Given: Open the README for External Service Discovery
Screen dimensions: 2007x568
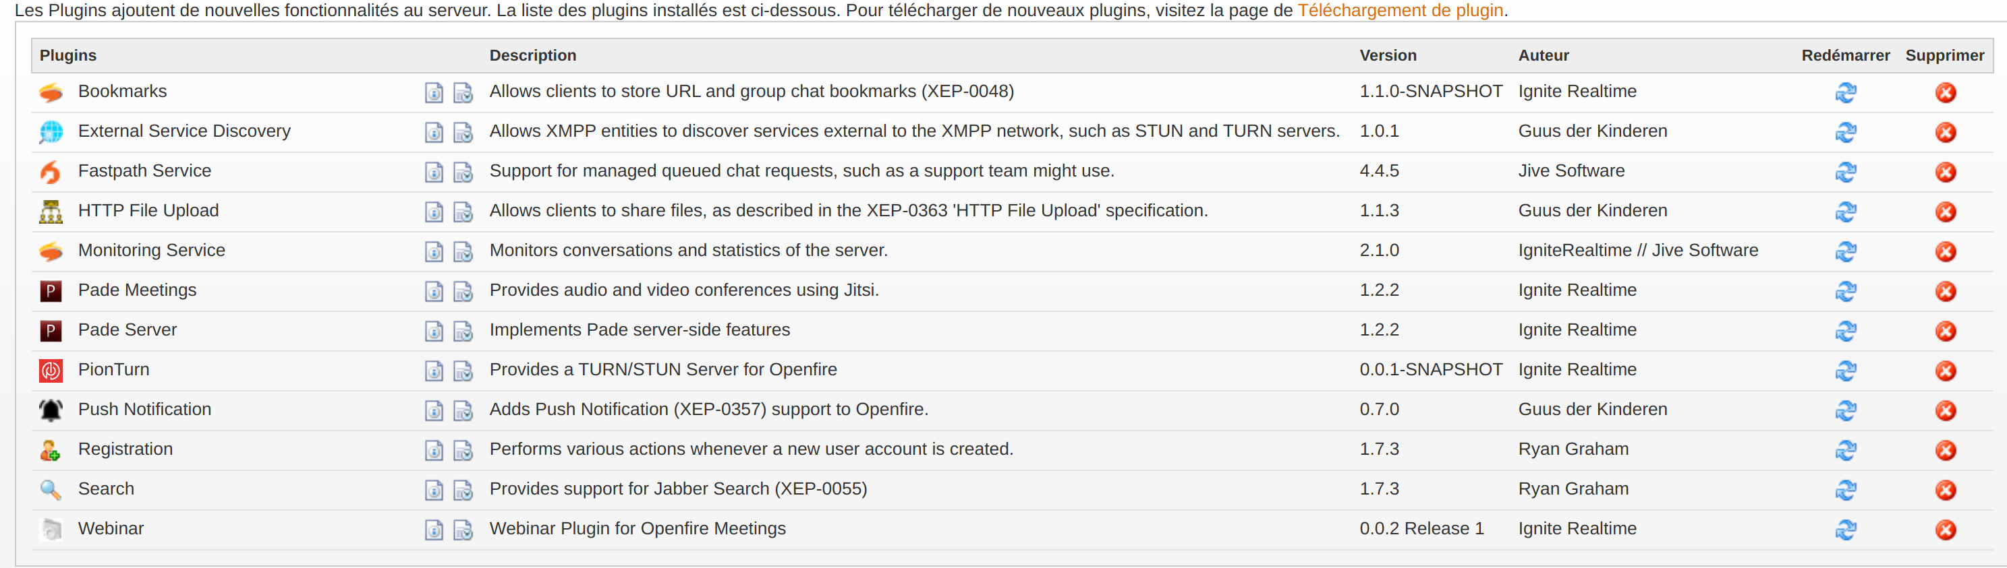Looking at the screenshot, I should point(434,131).
